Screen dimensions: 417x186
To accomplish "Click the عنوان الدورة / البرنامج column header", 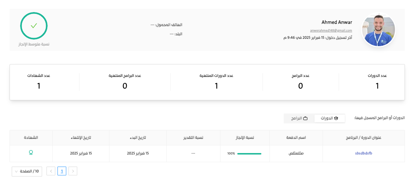I will click(x=364, y=138).
